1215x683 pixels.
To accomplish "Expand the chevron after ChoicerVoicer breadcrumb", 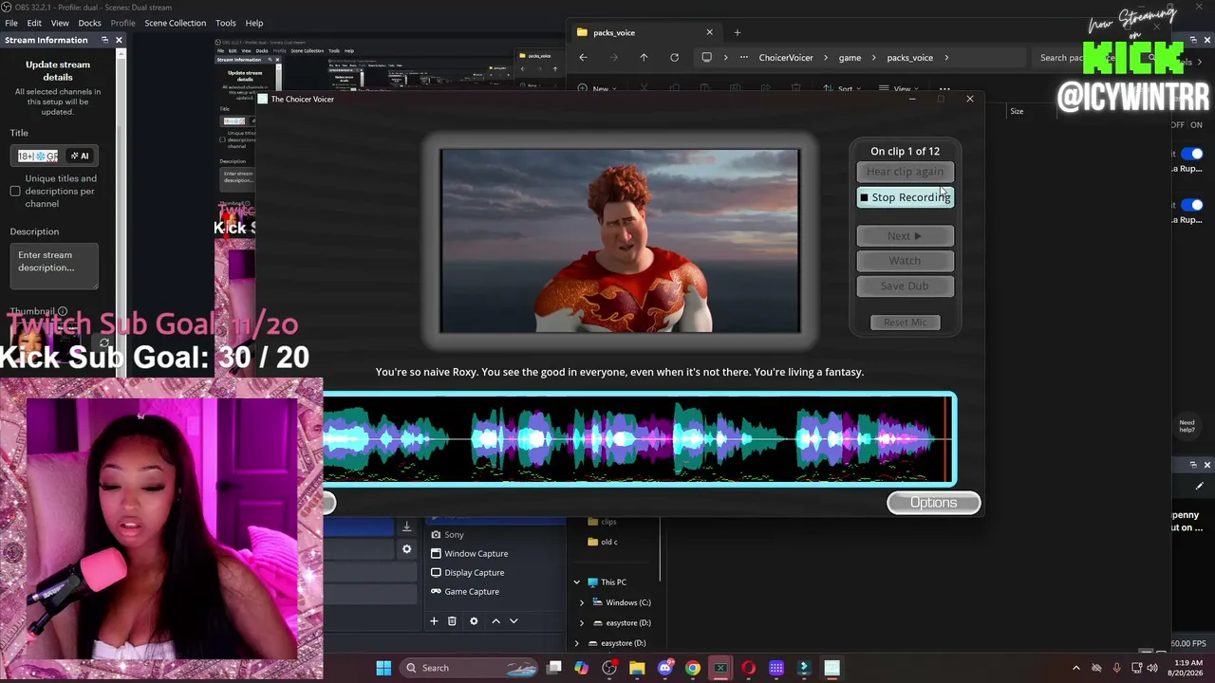I will pos(826,58).
